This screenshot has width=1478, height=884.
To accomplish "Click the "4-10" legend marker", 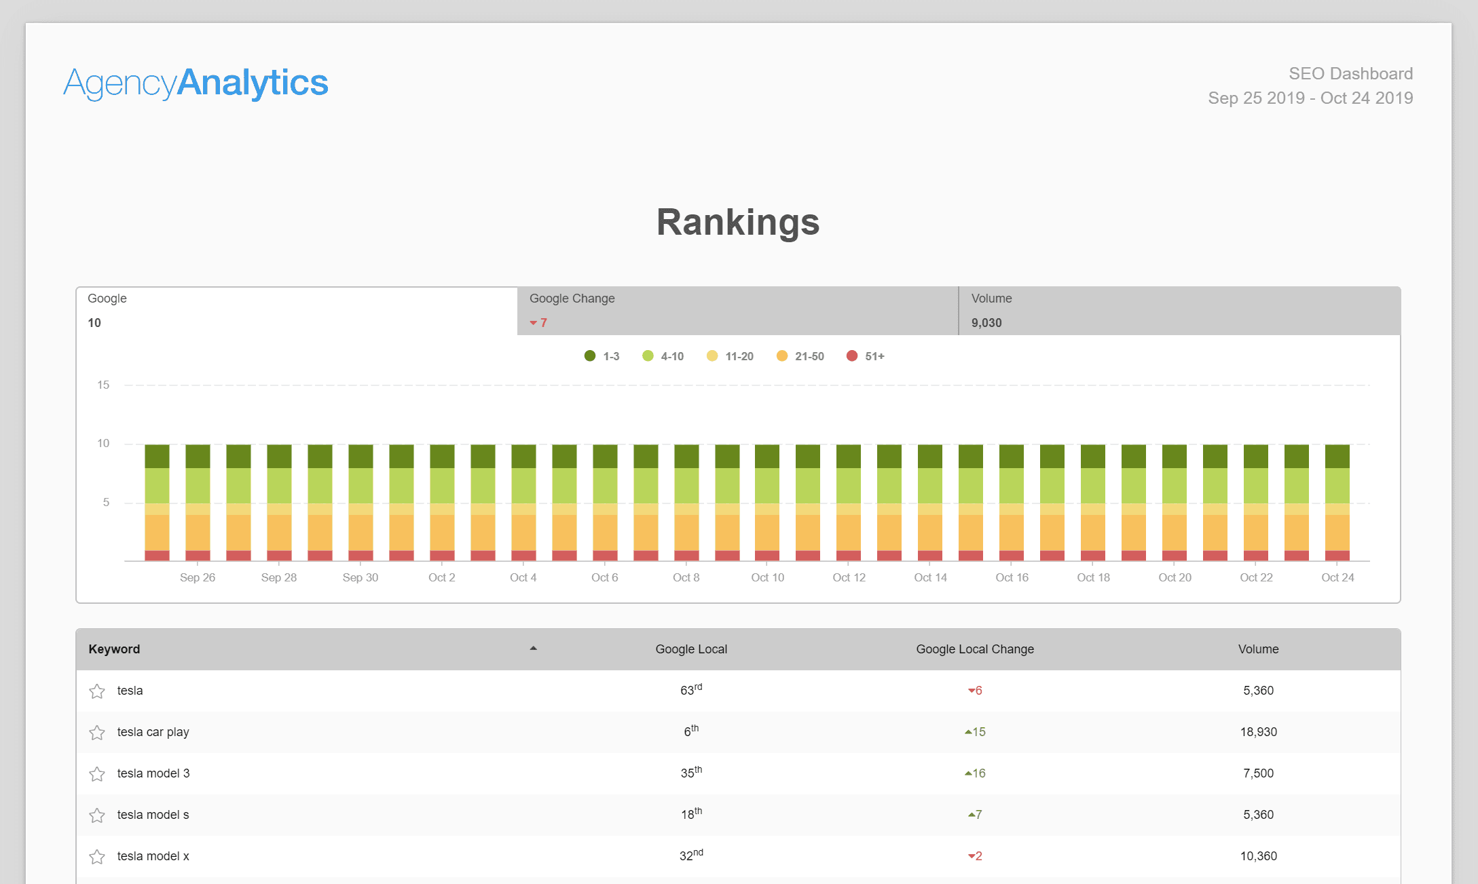I will (x=648, y=355).
